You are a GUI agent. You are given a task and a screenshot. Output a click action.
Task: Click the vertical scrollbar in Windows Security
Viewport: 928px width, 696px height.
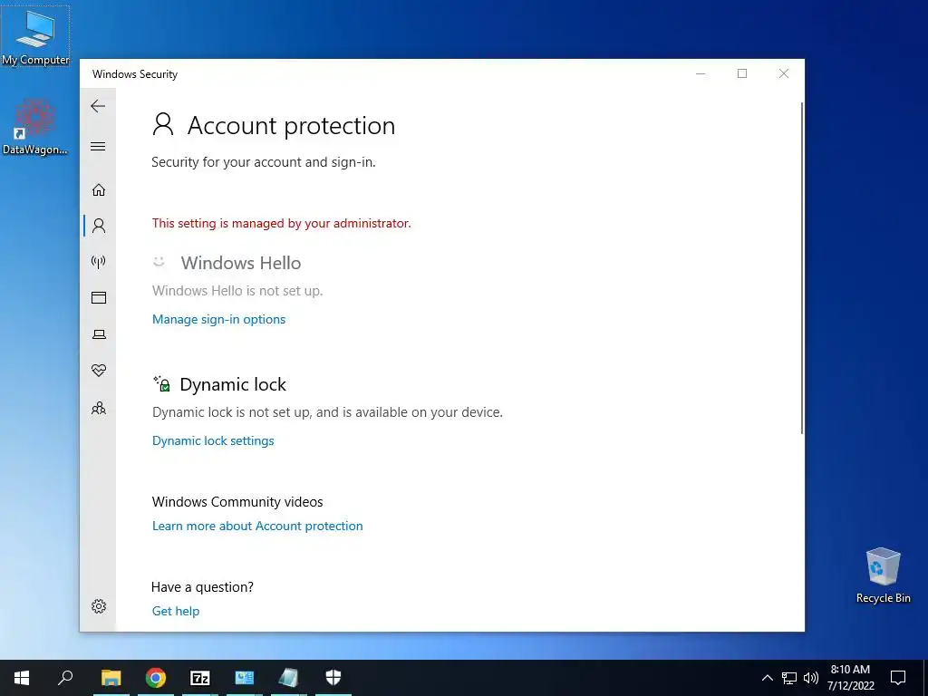pyautogui.click(x=802, y=267)
